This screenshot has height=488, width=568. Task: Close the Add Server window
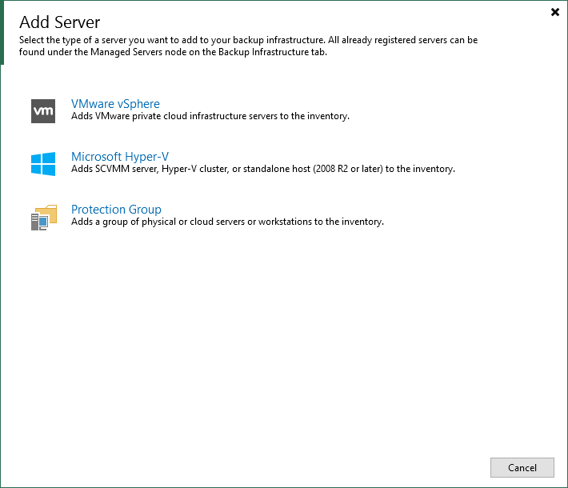pyautogui.click(x=555, y=12)
